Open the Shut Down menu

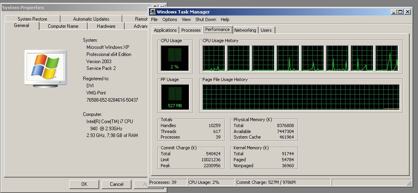pos(206,19)
